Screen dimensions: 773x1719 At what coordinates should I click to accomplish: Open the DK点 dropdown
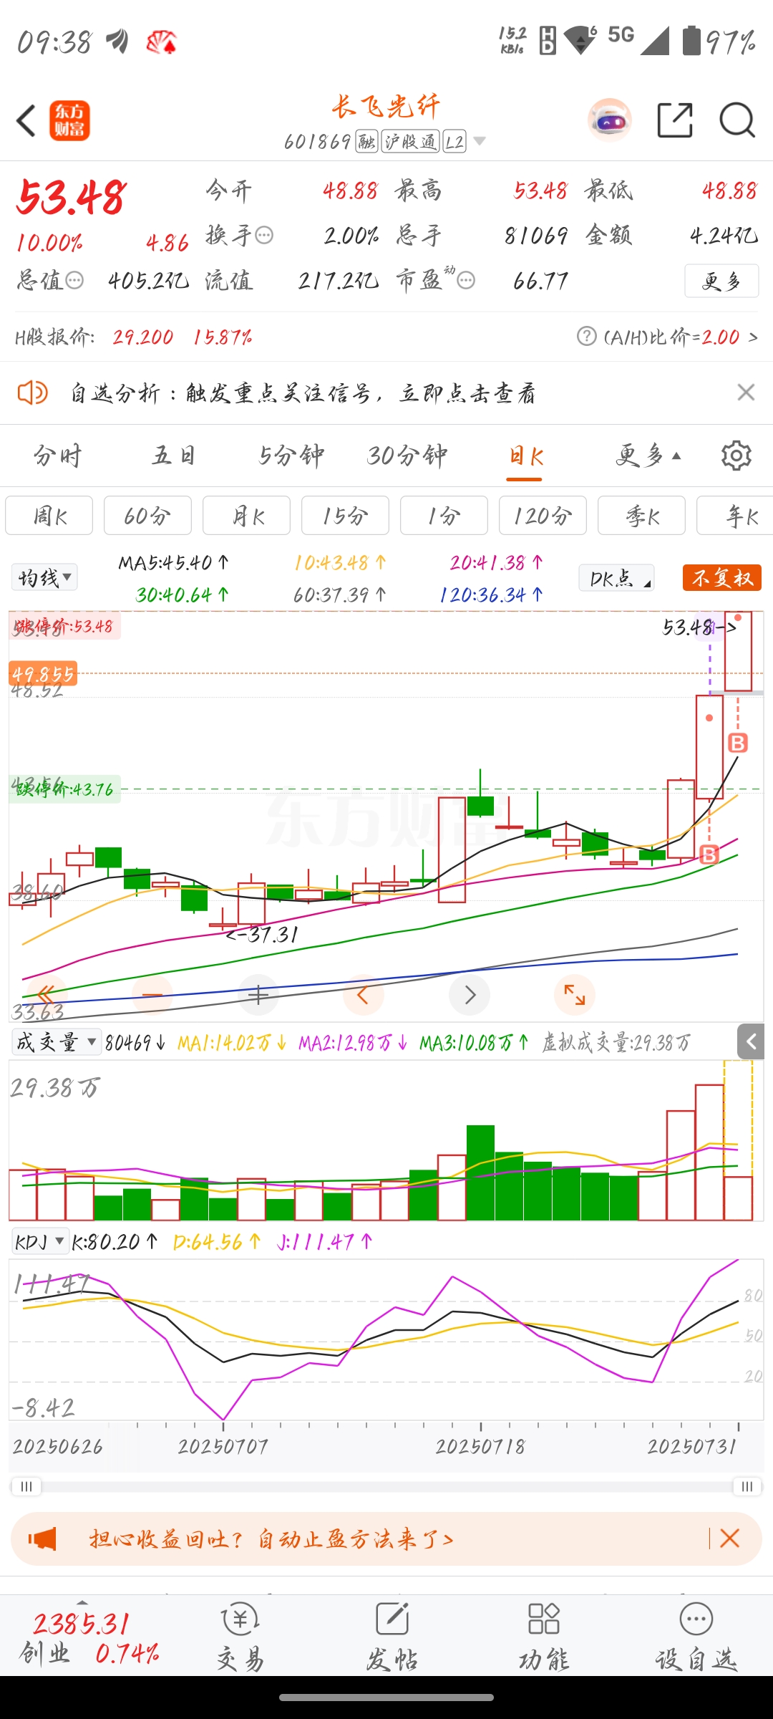[617, 578]
